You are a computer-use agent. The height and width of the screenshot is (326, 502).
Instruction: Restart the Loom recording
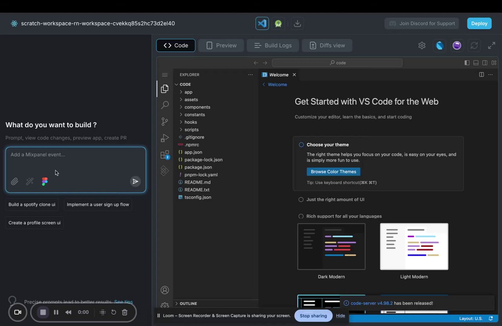(x=113, y=312)
